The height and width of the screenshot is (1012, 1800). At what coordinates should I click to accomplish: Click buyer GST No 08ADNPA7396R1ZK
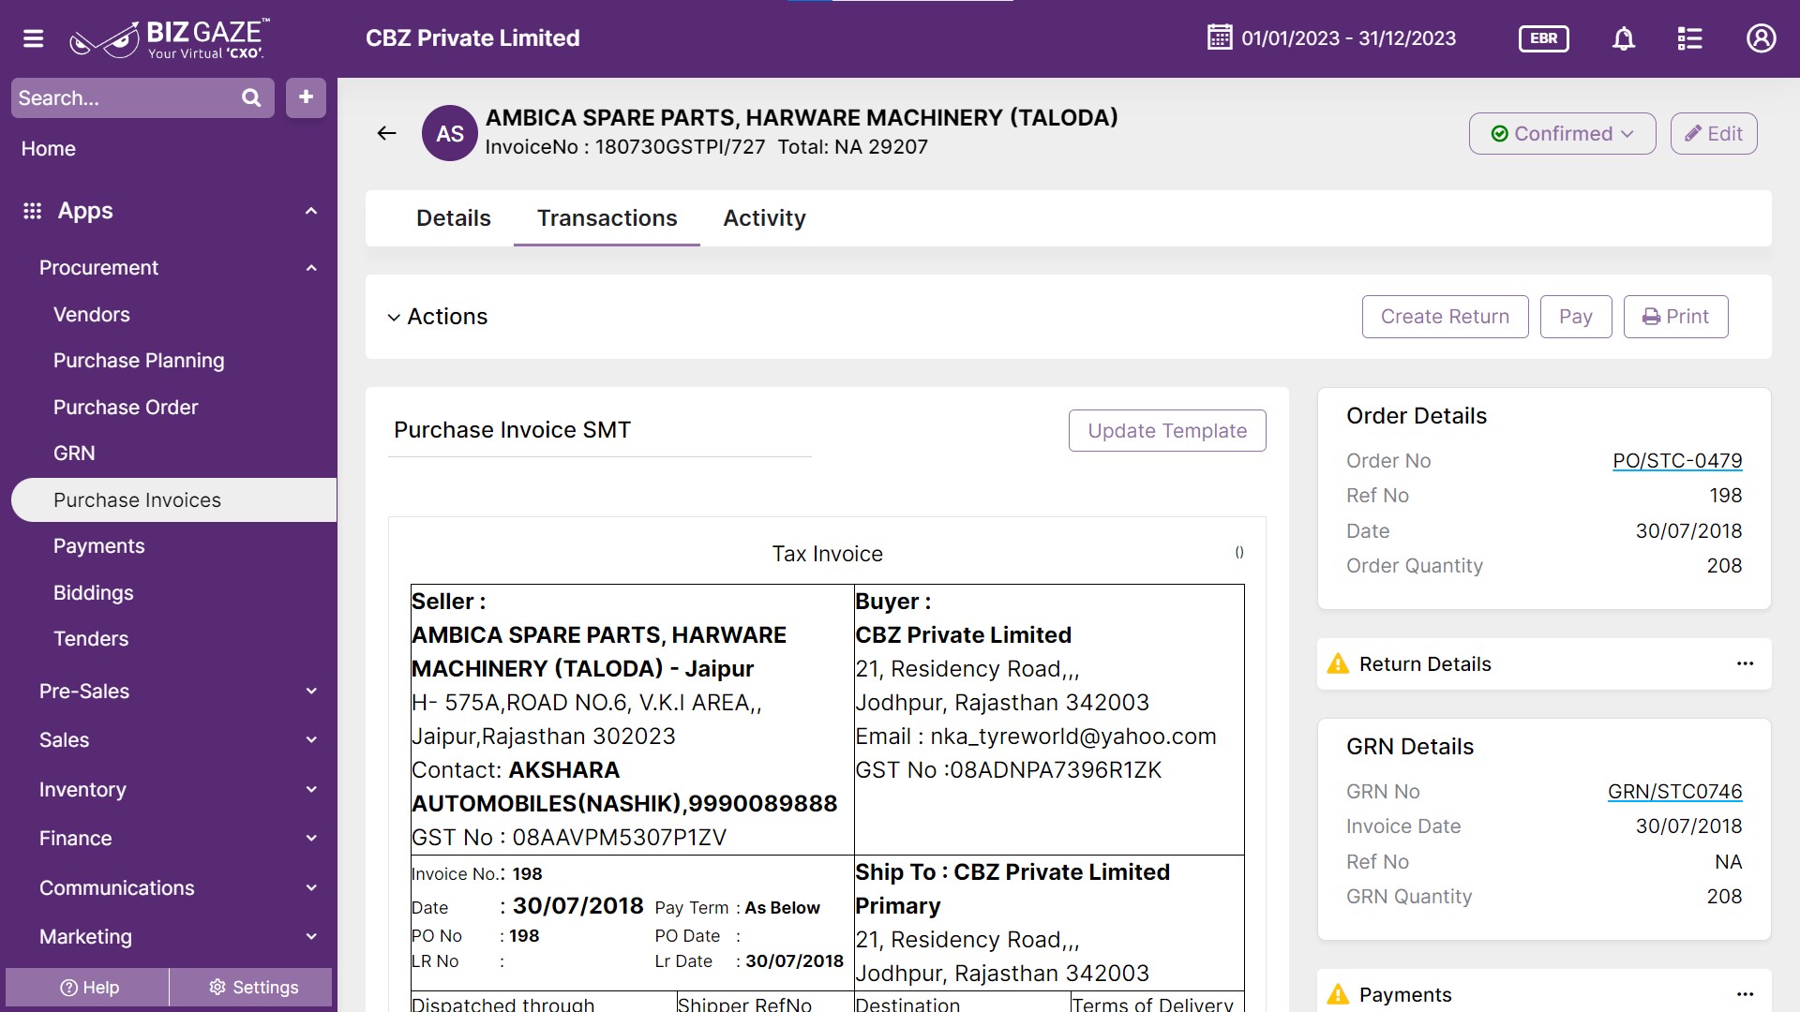coord(1056,770)
